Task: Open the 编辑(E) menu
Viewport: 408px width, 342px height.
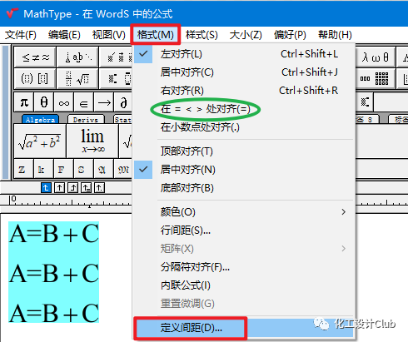Action: [x=64, y=35]
